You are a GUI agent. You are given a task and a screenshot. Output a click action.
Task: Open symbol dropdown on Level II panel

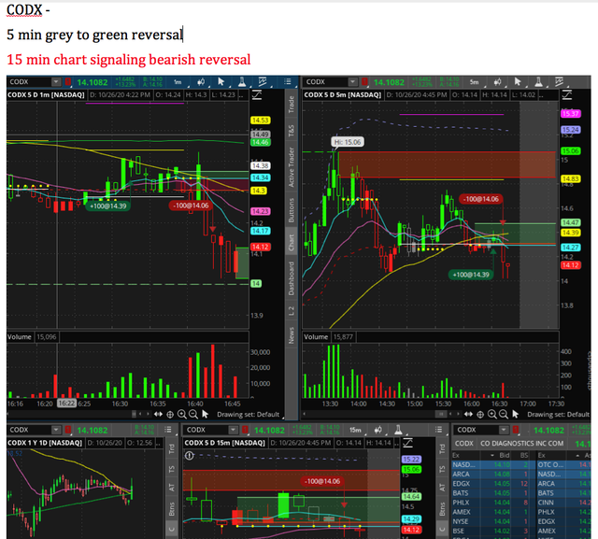pos(504,430)
